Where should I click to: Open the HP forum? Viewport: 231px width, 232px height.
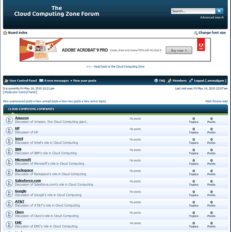(17, 129)
